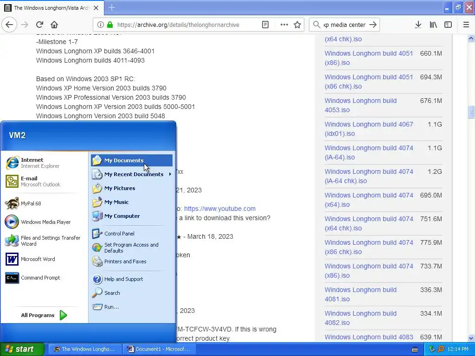Switch to The Windows Longhorn taskbar button

[85, 350]
